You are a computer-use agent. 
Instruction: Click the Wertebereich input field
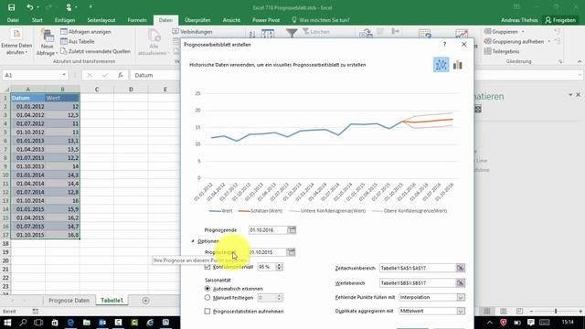(x=418, y=283)
